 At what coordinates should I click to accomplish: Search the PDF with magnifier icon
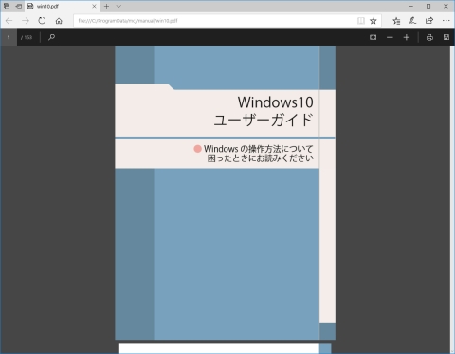(x=51, y=37)
